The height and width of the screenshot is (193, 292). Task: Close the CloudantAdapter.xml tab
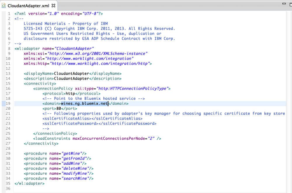tap(53, 6)
